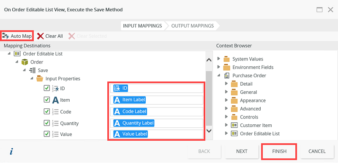This screenshot has height=163, width=338.
Task: Collapse the Purchase Order node
Action: pos(219,75)
